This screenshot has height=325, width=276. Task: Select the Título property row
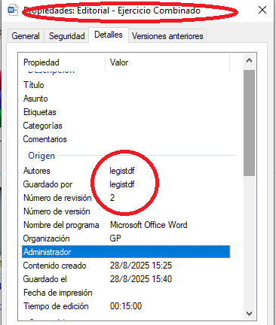click(x=126, y=85)
